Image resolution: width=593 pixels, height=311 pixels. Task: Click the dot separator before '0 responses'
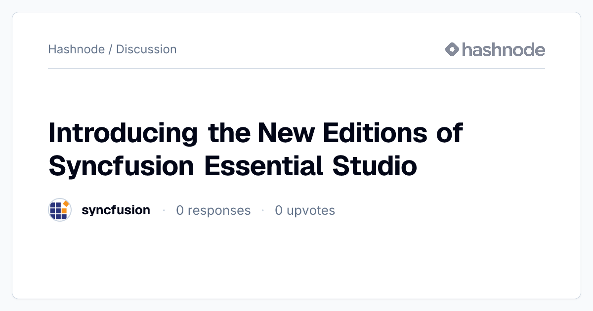pyautogui.click(x=164, y=211)
